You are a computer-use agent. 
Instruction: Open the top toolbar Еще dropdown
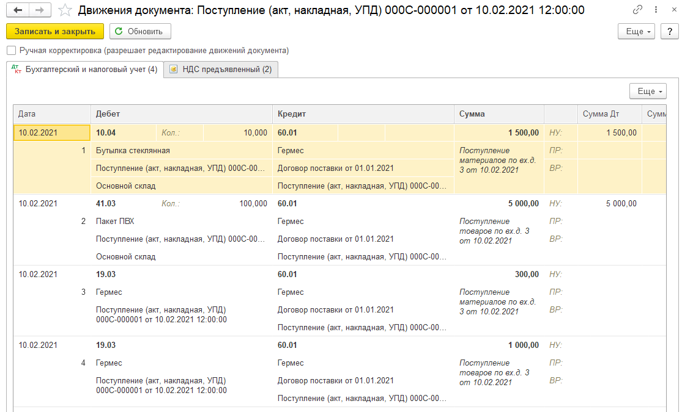coord(636,31)
